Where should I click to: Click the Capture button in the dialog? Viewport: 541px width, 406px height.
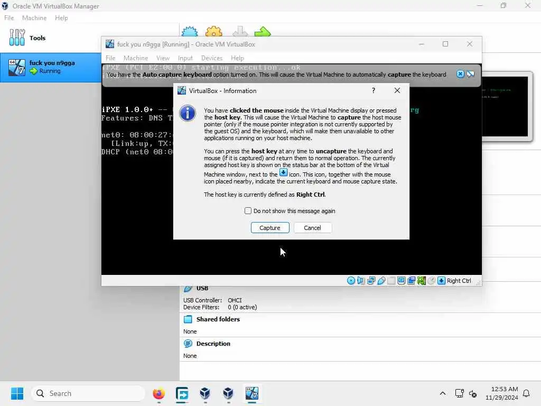click(x=270, y=228)
